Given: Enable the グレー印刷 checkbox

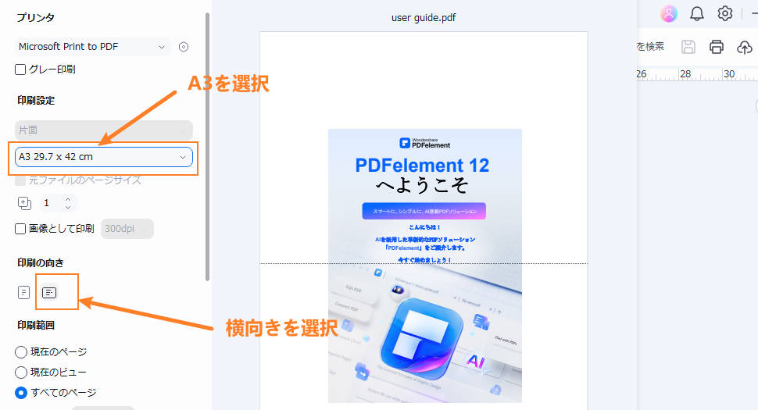Looking at the screenshot, I should point(20,70).
